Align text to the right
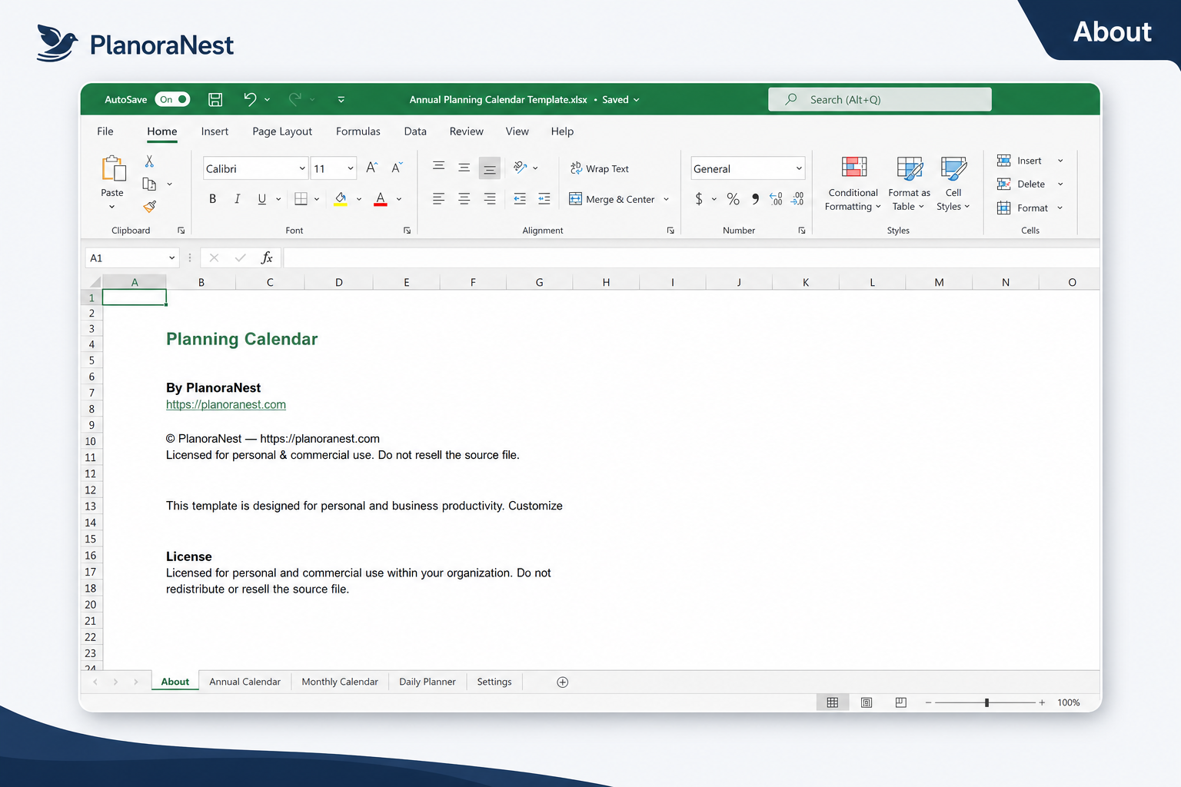This screenshot has height=787, width=1181. point(490,199)
